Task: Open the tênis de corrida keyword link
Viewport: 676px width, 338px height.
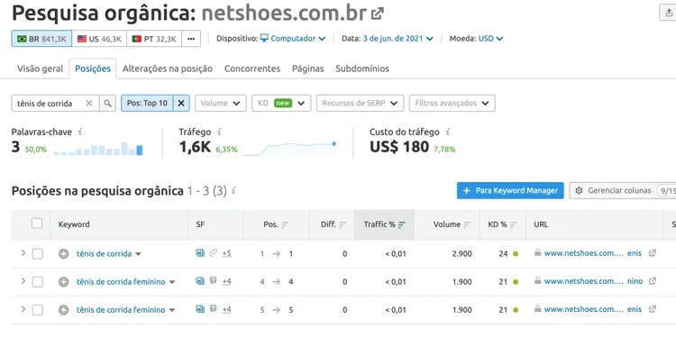Action: [x=104, y=253]
